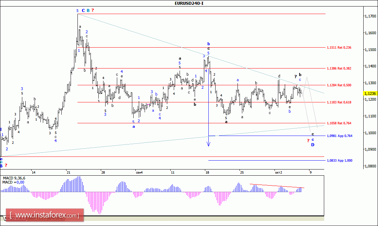Select the red divergence line on MACD

coord(277,186)
